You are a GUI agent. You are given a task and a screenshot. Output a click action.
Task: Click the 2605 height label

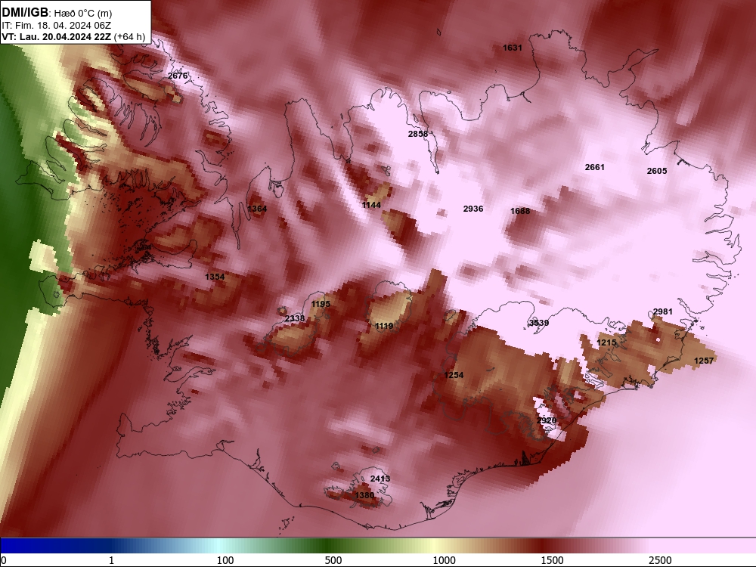point(657,171)
